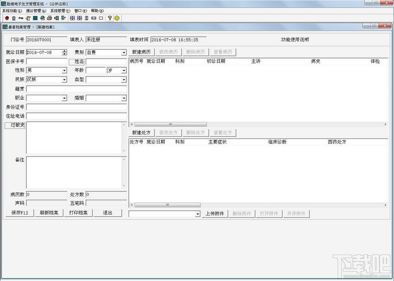
Task: Click the printer toolbar icon
Action: click(49, 18)
